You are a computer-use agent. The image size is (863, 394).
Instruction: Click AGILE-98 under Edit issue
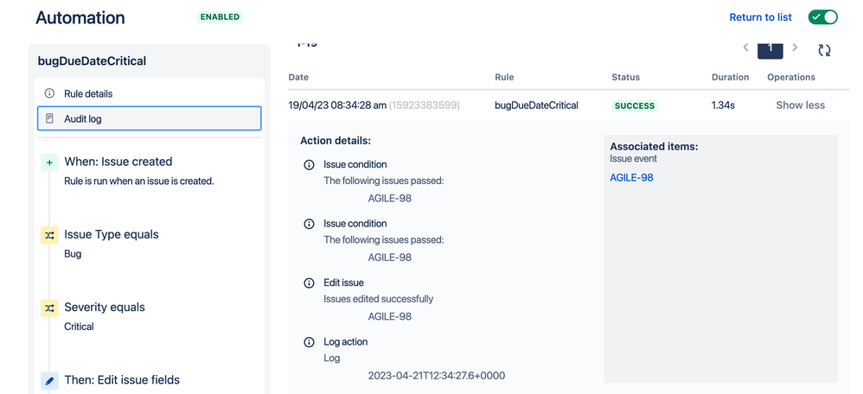(x=390, y=316)
